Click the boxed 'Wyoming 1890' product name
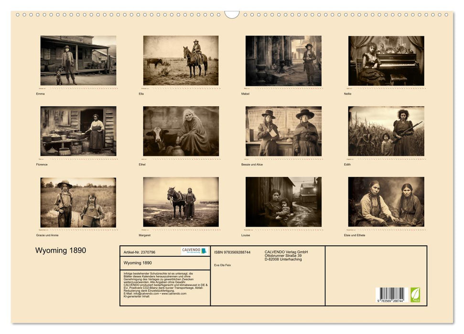This screenshot has width=464, height=334. [138, 263]
